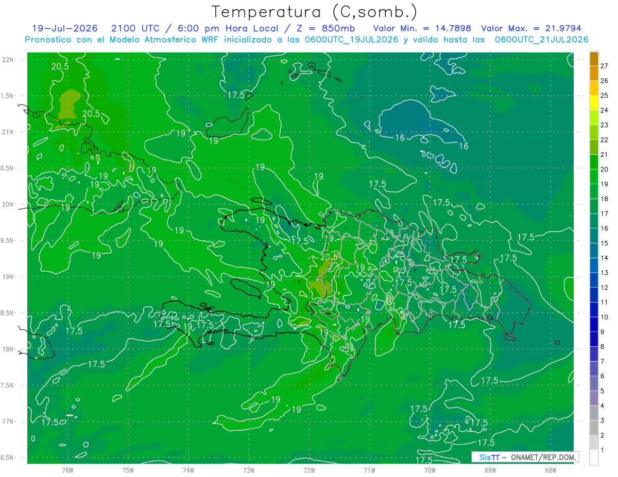
Task: Click the truncated latitude label '6.5N'
Action: pos(8,457)
